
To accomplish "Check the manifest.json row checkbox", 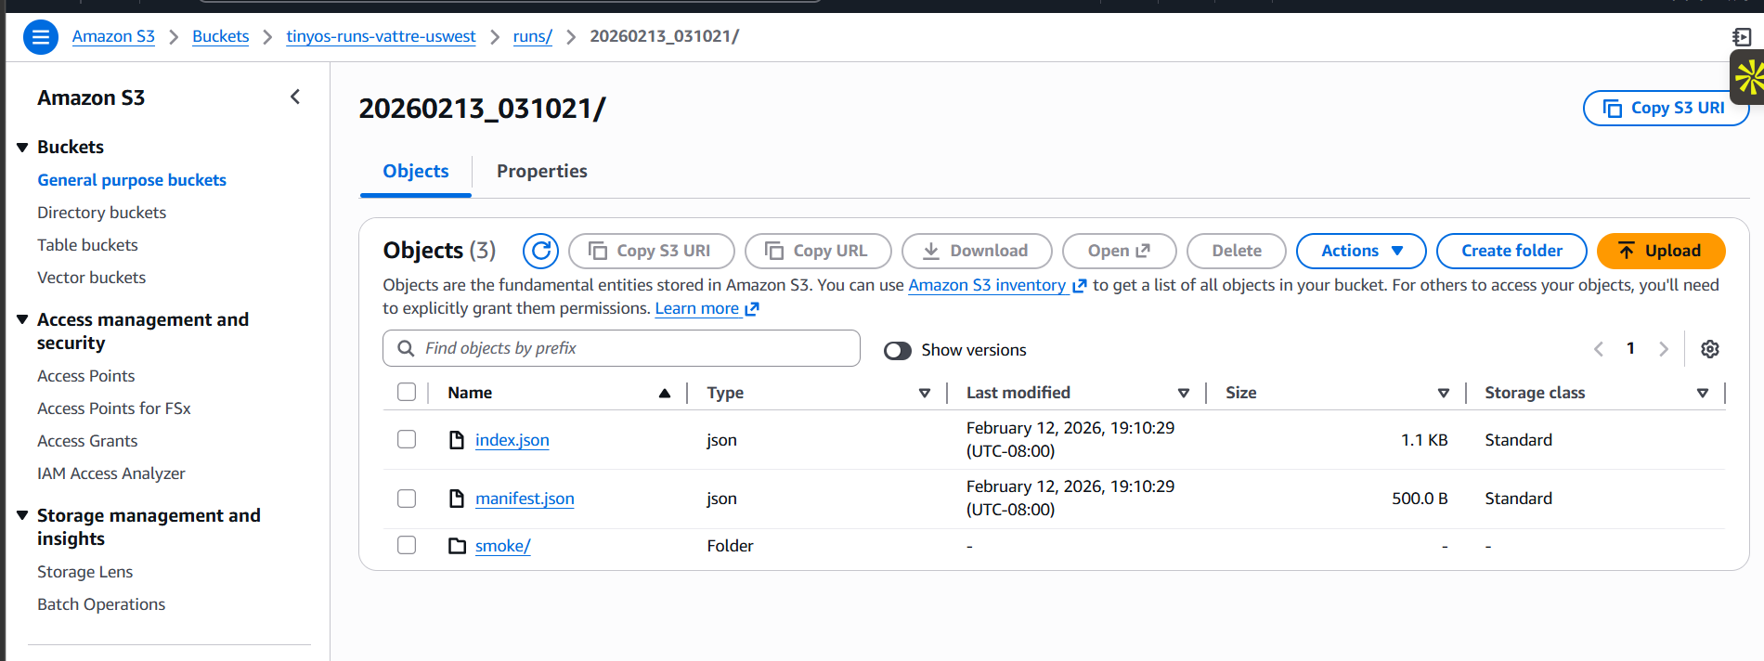I will (x=407, y=499).
